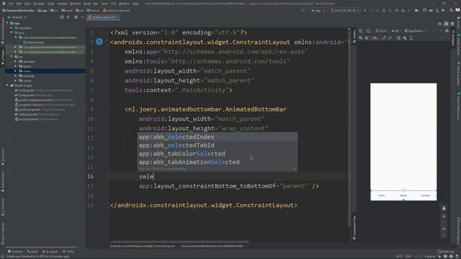The width and height of the screenshot is (461, 259).
Task: Click the view options eye icon in preview
Action: point(360,38)
